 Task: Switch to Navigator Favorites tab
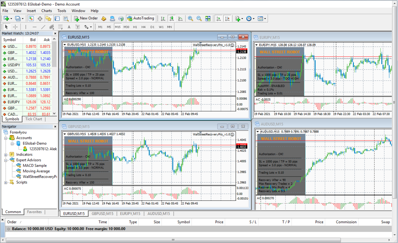(x=34, y=212)
